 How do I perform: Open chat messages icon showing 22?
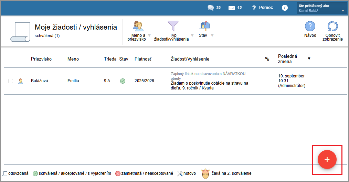click(211, 8)
